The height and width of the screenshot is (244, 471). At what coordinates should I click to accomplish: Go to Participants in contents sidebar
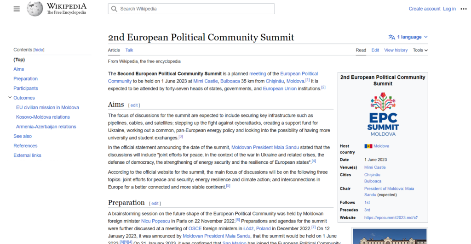pyautogui.click(x=26, y=89)
